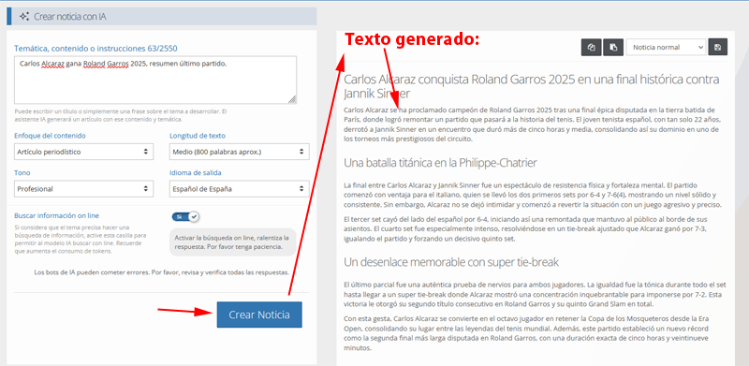Open the Enfoque del contenido dropdown
Image resolution: width=749 pixels, height=366 pixels.
83,152
